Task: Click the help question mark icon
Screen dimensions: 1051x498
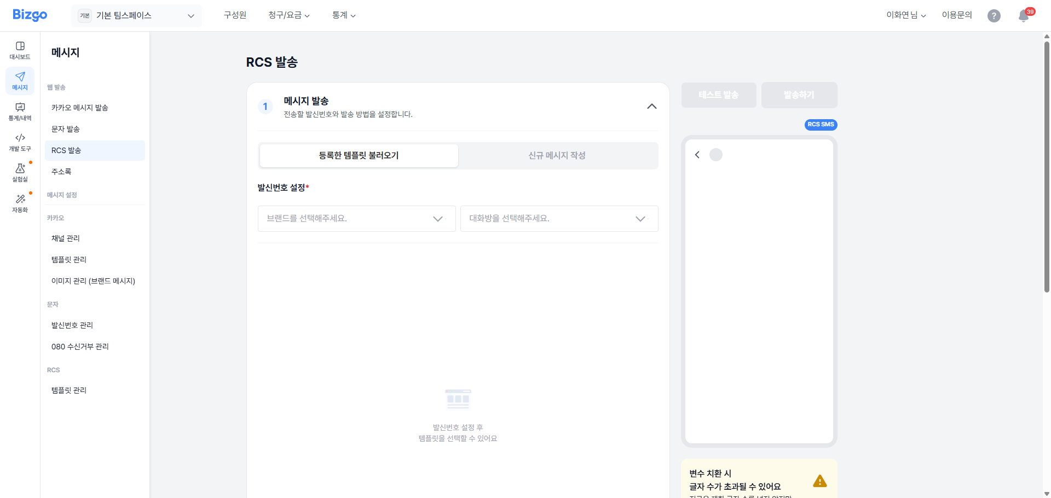Action: tap(994, 15)
